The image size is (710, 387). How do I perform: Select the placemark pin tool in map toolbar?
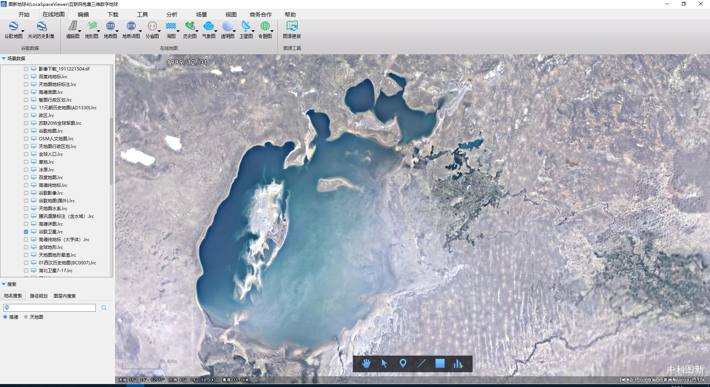pyautogui.click(x=403, y=364)
